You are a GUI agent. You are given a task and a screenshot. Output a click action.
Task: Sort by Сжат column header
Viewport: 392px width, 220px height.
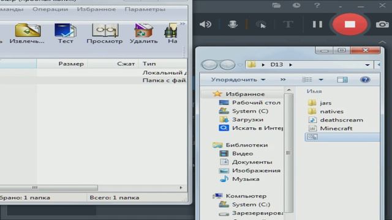[113, 64]
